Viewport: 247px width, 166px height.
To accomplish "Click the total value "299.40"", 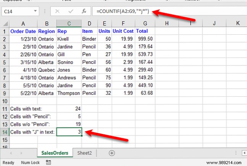I will [x=145, y=70].
